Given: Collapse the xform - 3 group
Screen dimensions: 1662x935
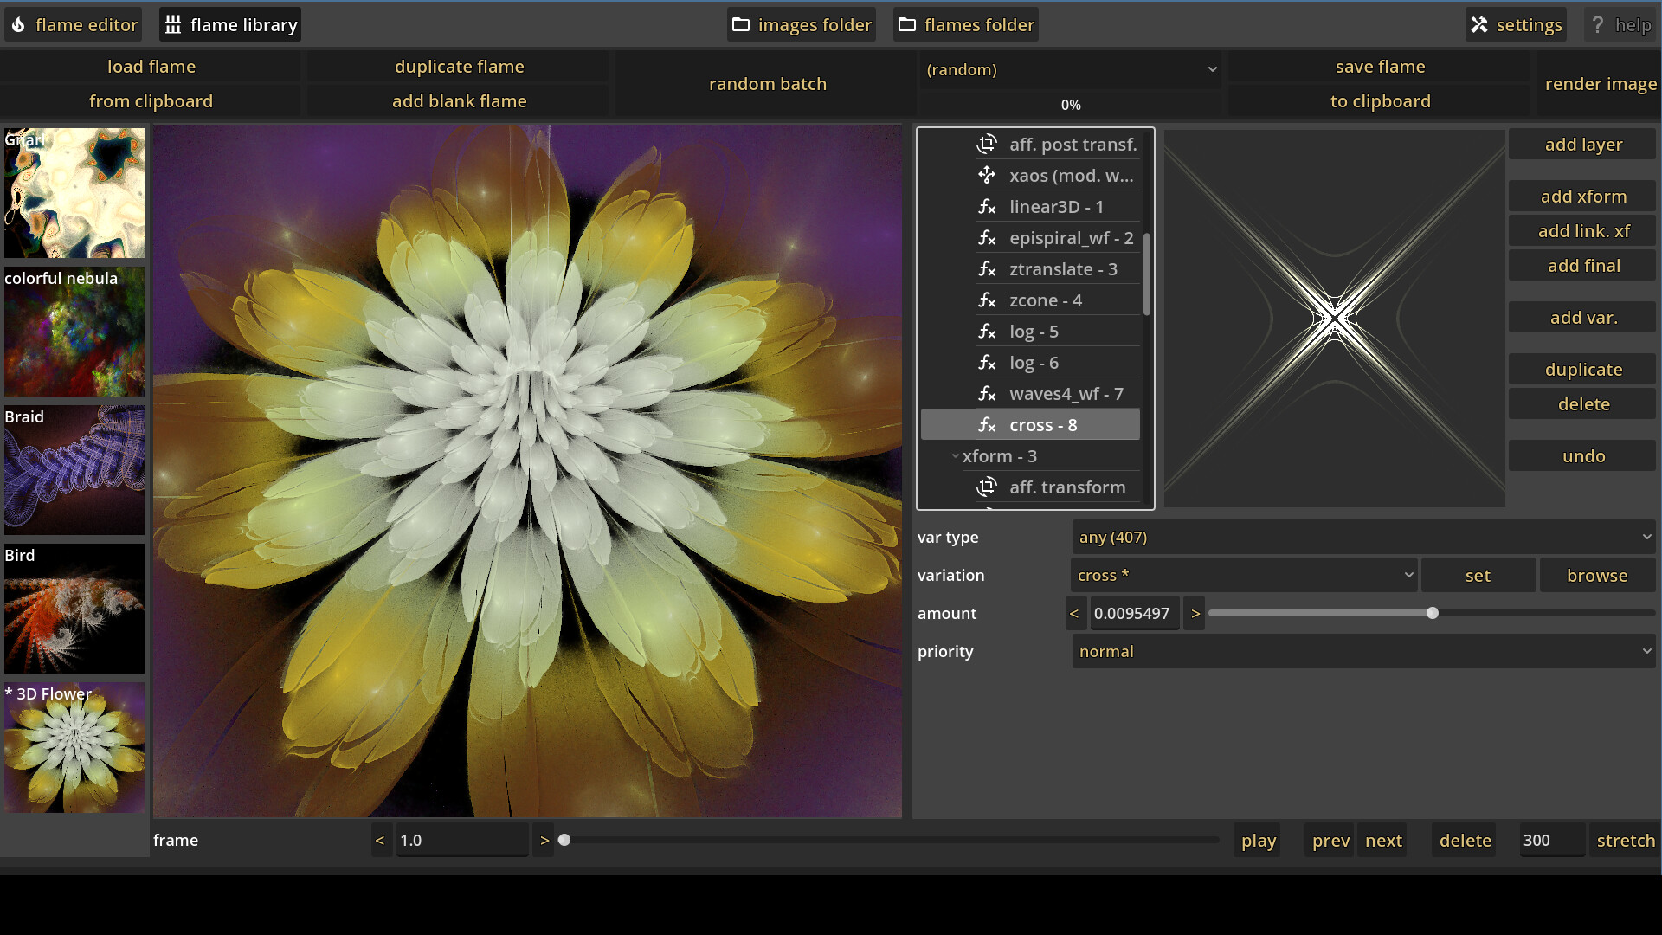Looking at the screenshot, I should coord(956,455).
